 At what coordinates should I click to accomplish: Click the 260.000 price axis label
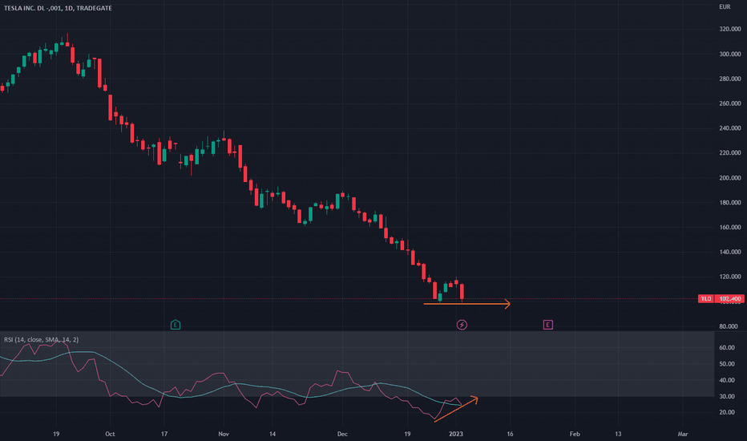click(730, 103)
